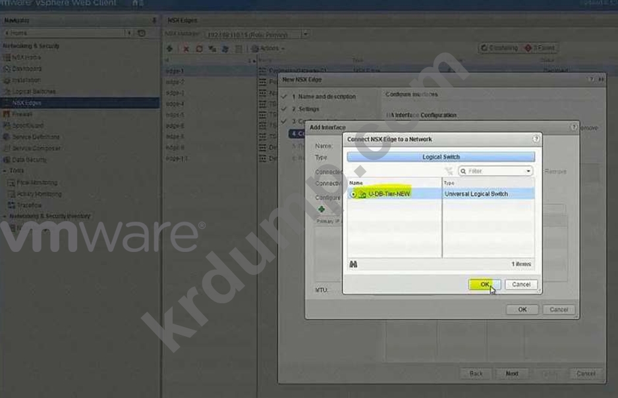Screen dimensions: 618x398
Task: Select NSX Edges in the Navigator
Action: click(x=80, y=103)
